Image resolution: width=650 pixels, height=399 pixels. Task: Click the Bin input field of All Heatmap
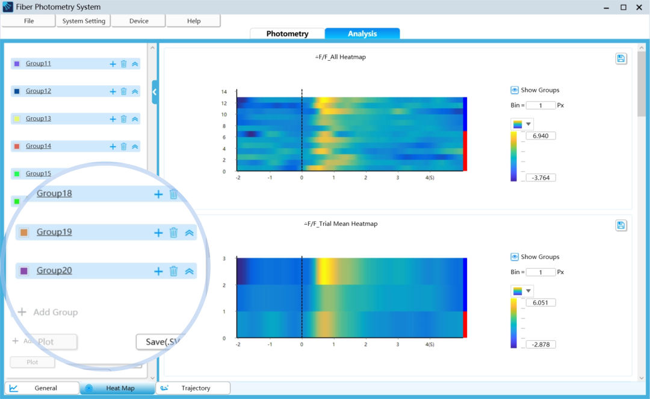click(x=540, y=105)
